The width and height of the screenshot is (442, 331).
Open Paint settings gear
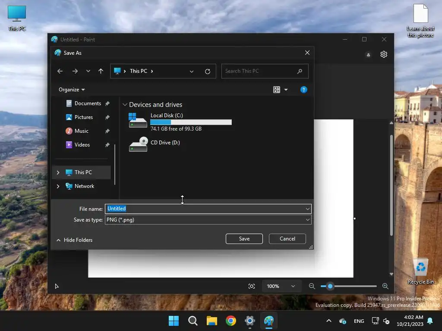[x=384, y=54]
